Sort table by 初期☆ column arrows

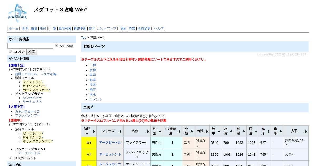[x=93, y=131]
